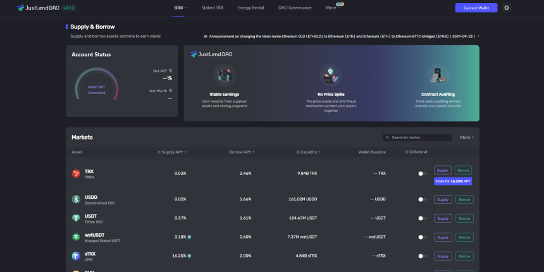Viewport: 544px width, 272px height.
Task: Click the Collateral help icon
Action: point(406,152)
